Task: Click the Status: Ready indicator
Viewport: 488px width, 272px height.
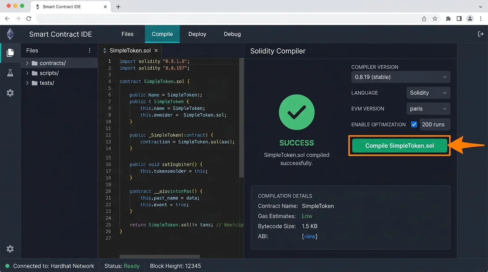Action: point(122,266)
